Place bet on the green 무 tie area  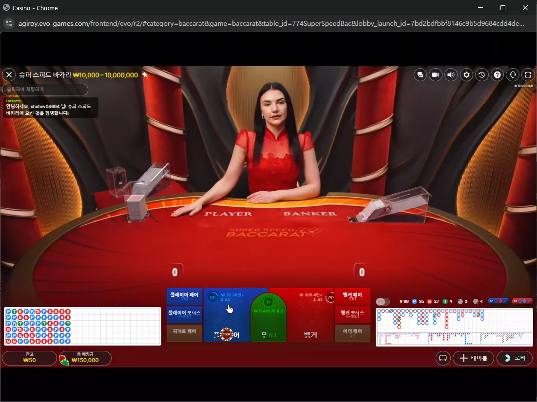point(268,318)
